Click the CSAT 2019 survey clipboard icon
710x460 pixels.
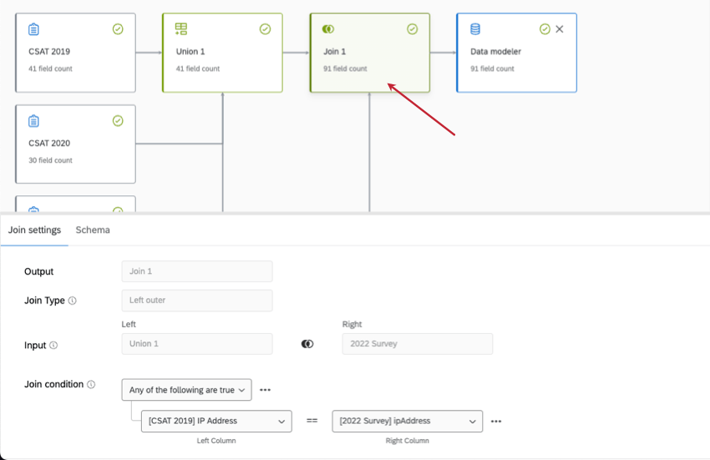point(33,29)
